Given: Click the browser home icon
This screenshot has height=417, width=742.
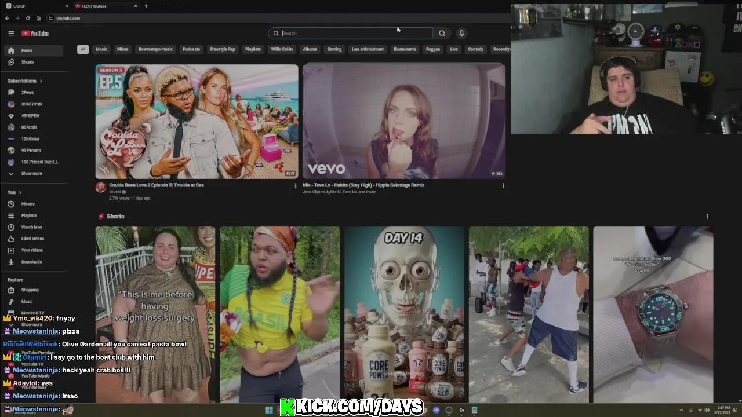Looking at the screenshot, I should (38, 18).
